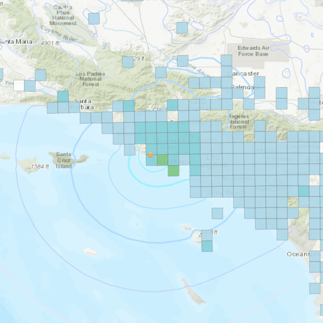Click the Santa Barbara city label
The width and height of the screenshot is (323, 323).
pyautogui.click(x=83, y=104)
